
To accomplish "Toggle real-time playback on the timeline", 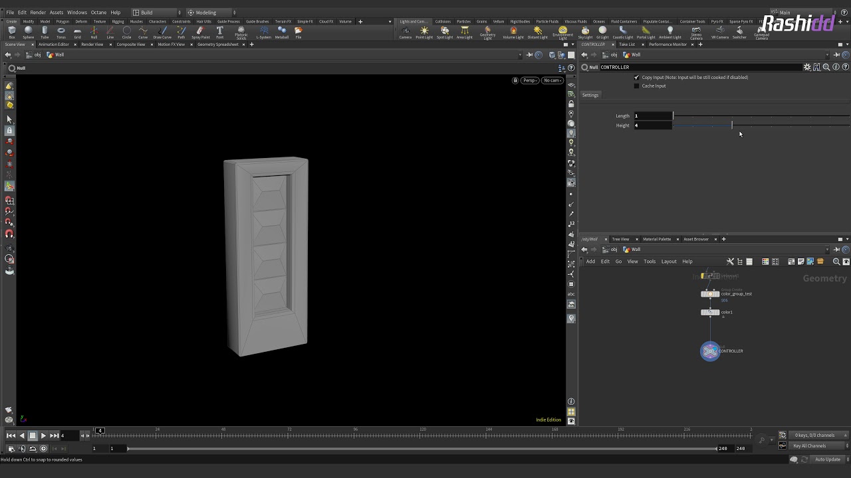I will (x=44, y=449).
